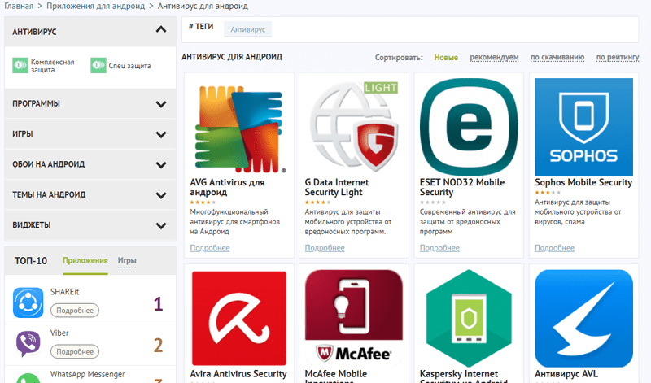This screenshot has width=651, height=383.
Task: Open the Kaspersky Internet Security icon
Action: tap(469, 318)
